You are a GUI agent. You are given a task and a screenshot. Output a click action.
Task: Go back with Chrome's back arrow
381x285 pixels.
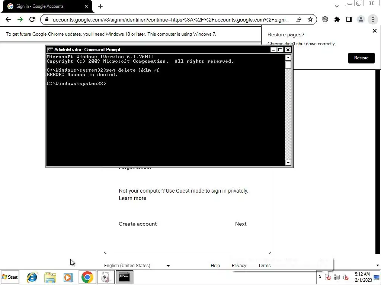(8, 19)
